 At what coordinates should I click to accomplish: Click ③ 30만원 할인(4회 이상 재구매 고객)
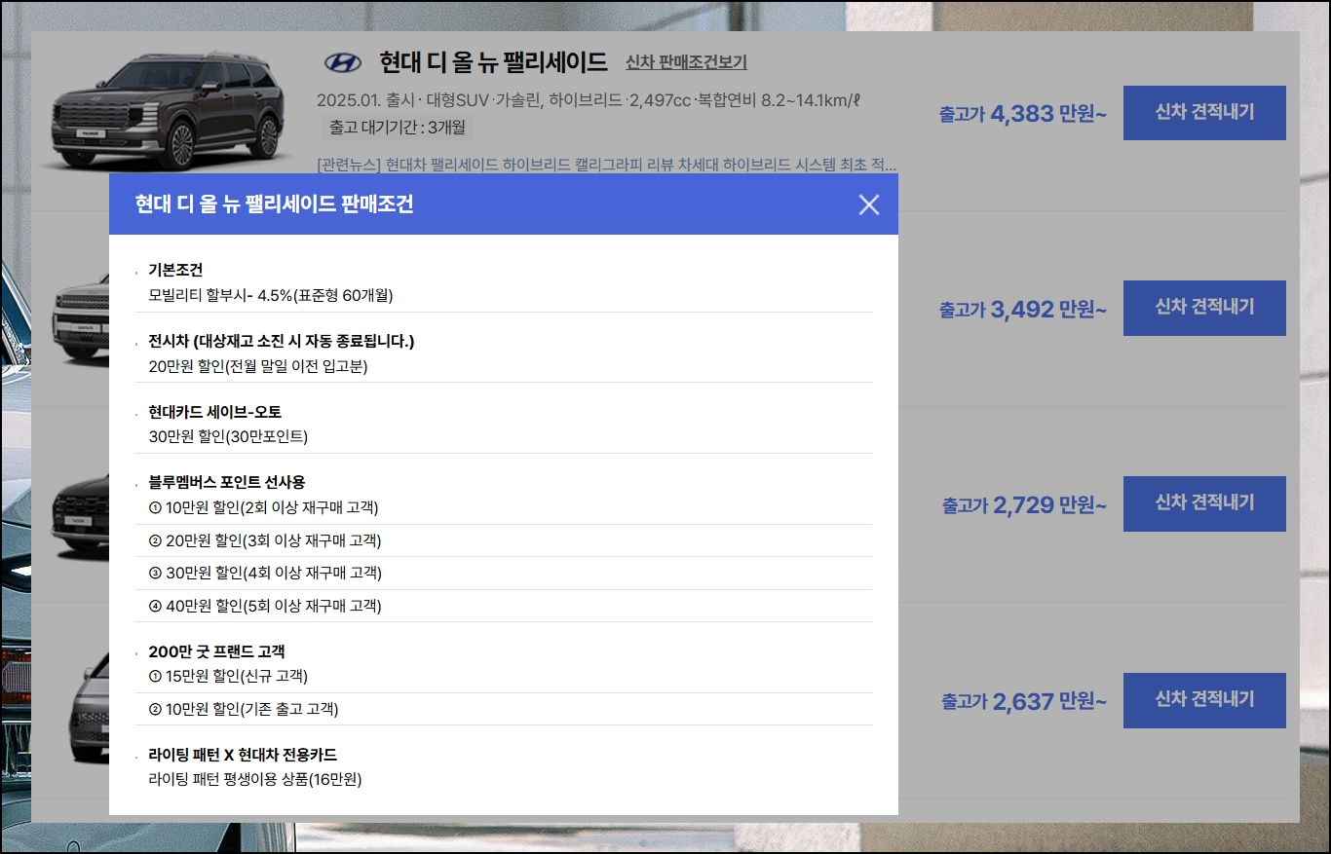coord(265,573)
